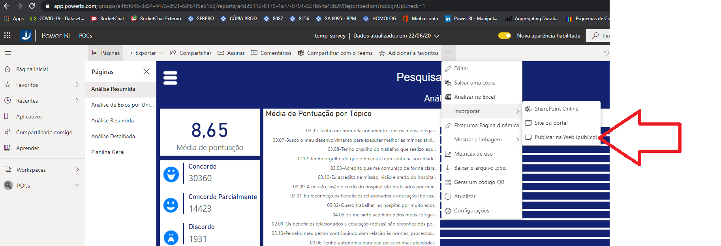Choose SharePoint Online embed option
Screen dimensions: 721x246
tap(561, 109)
